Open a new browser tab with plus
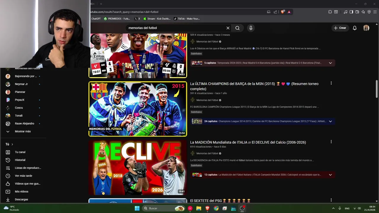The image size is (379, 213). click(x=101, y=4)
